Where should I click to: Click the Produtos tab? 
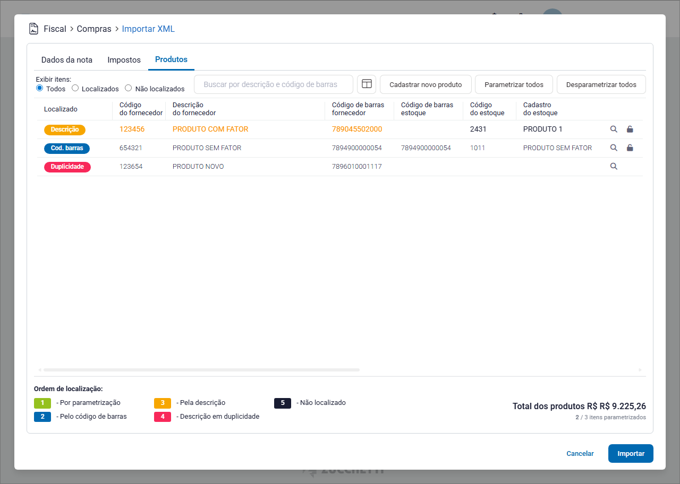tap(171, 59)
